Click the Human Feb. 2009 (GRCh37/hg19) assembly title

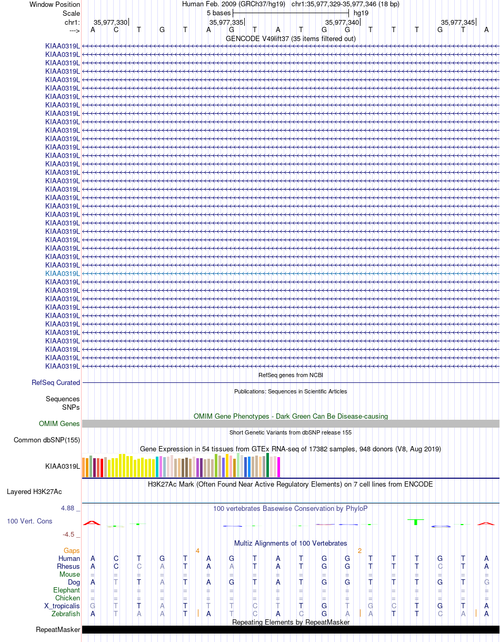tap(234, 4)
